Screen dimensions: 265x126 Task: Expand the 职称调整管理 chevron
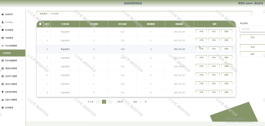click(22, 60)
